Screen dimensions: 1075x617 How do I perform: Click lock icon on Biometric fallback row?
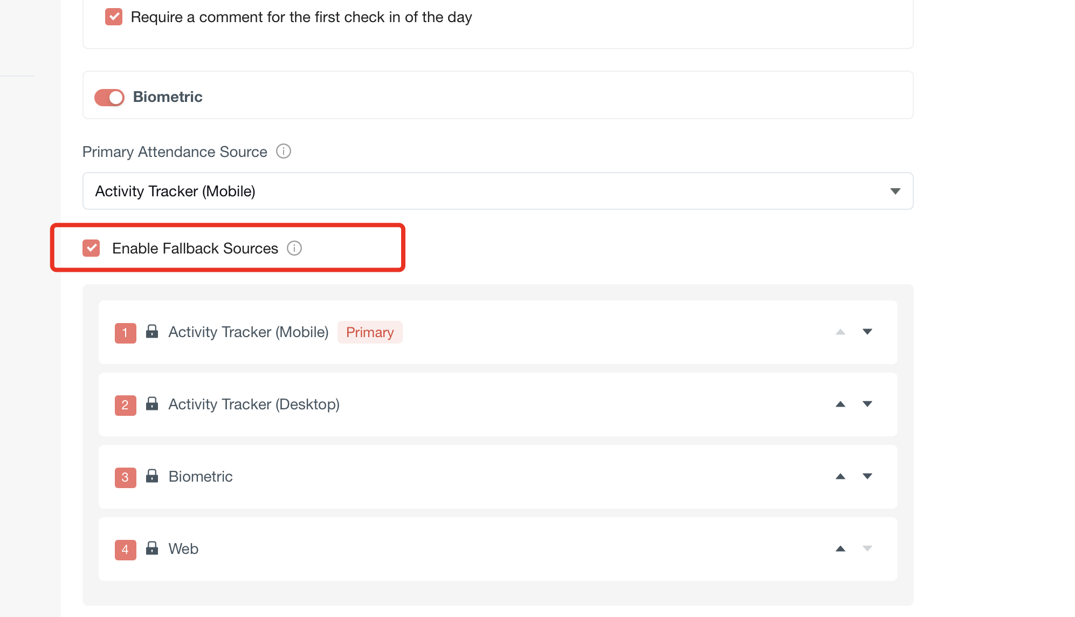pyautogui.click(x=152, y=476)
